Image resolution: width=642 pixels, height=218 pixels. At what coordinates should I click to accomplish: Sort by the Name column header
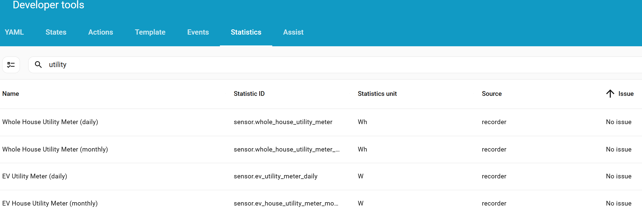pos(11,94)
